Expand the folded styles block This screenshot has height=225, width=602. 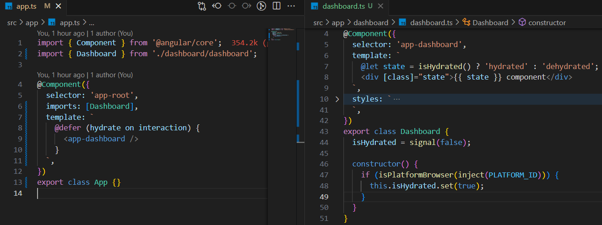tap(337, 99)
